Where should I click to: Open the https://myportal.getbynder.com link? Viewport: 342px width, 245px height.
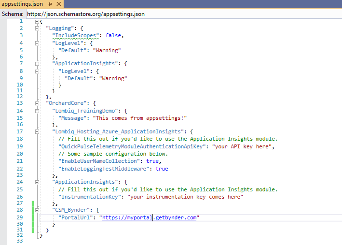pos(150,217)
